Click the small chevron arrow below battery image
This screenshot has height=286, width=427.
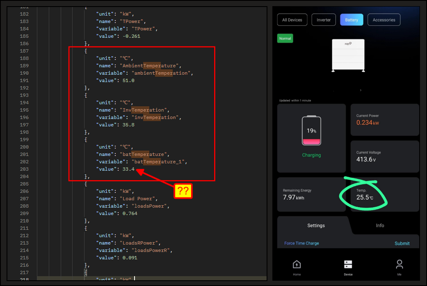click(x=361, y=90)
